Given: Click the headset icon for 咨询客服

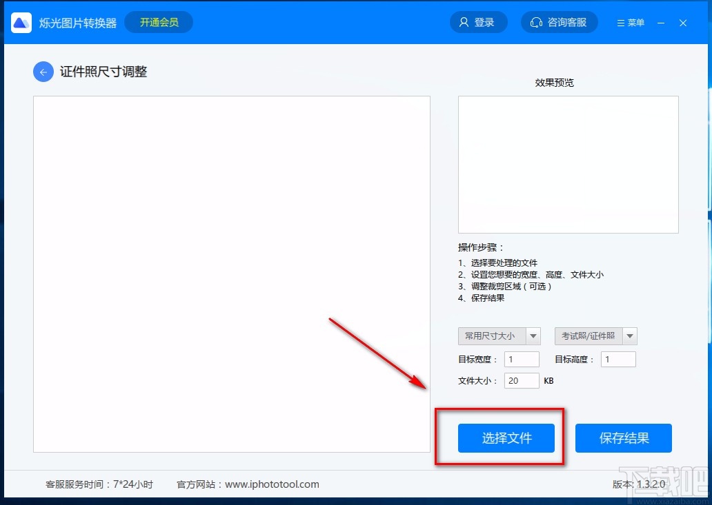Looking at the screenshot, I should pos(537,21).
